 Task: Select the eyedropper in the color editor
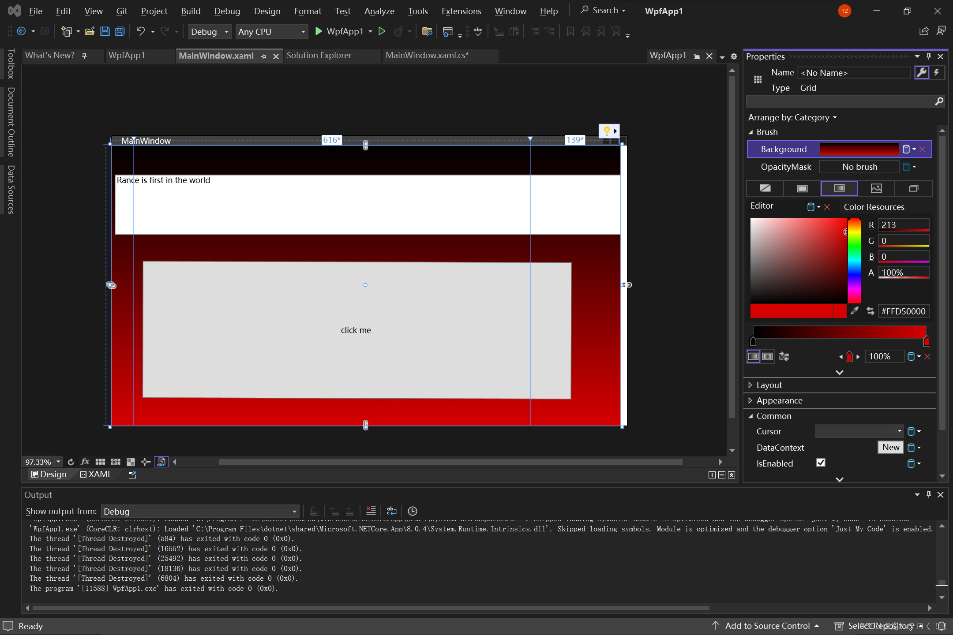pyautogui.click(x=855, y=310)
